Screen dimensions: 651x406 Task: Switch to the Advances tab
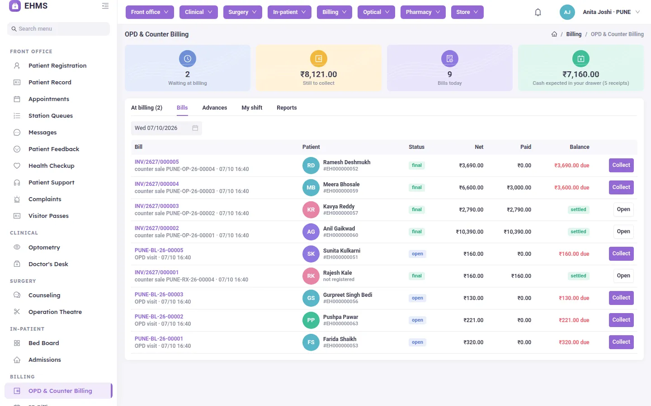point(215,108)
